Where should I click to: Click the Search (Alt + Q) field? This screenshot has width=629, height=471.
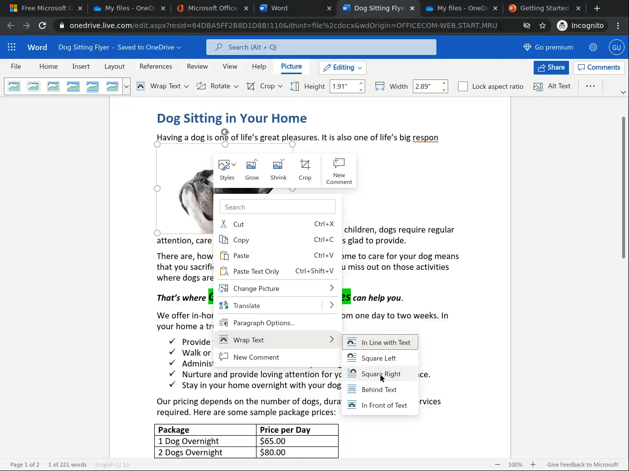(321, 47)
